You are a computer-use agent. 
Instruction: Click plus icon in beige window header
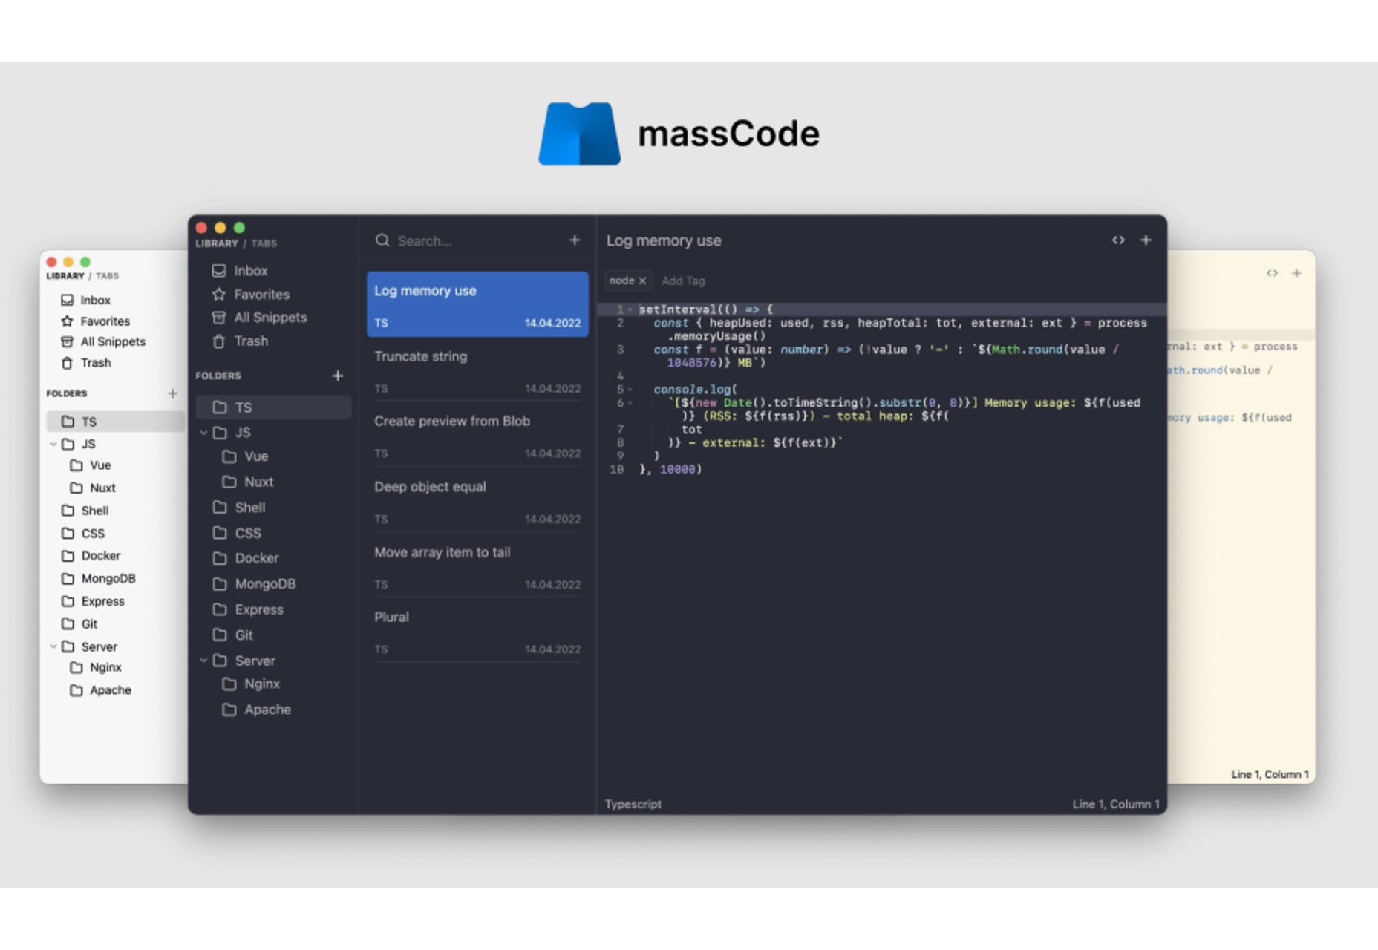(1296, 273)
